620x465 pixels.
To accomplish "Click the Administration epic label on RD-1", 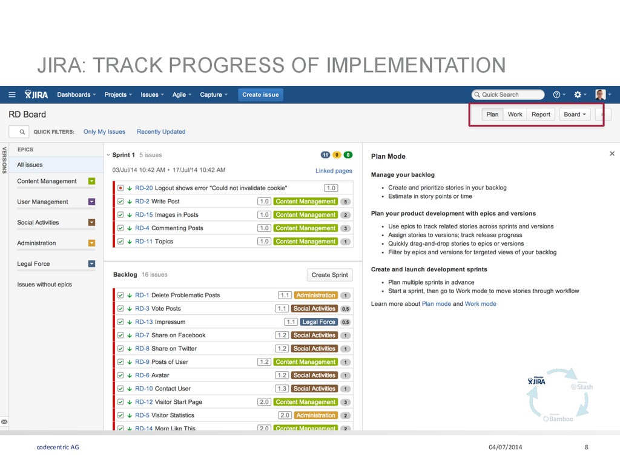I will tap(316, 295).
